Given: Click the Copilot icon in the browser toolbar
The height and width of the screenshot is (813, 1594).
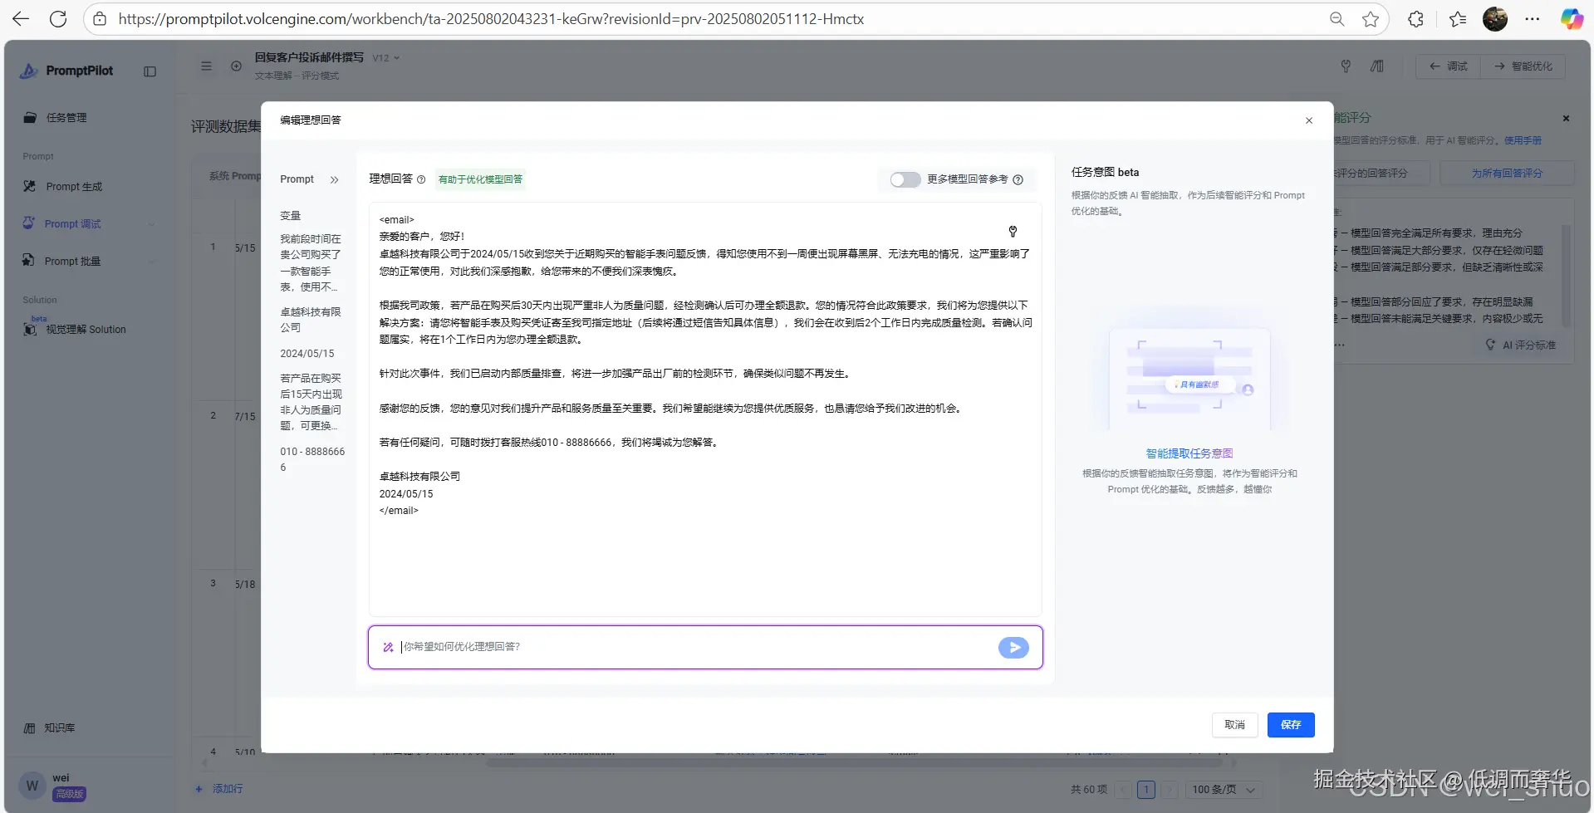Looking at the screenshot, I should 1572,18.
